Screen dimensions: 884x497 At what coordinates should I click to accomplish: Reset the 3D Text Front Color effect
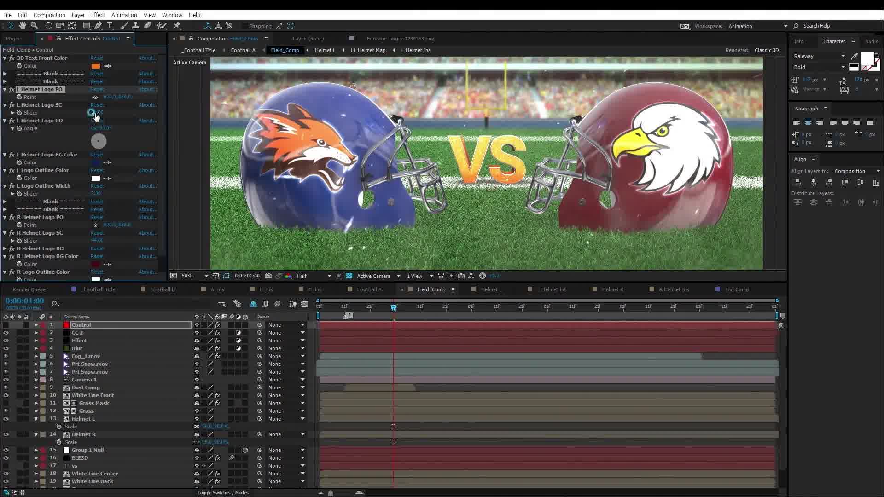[97, 58]
